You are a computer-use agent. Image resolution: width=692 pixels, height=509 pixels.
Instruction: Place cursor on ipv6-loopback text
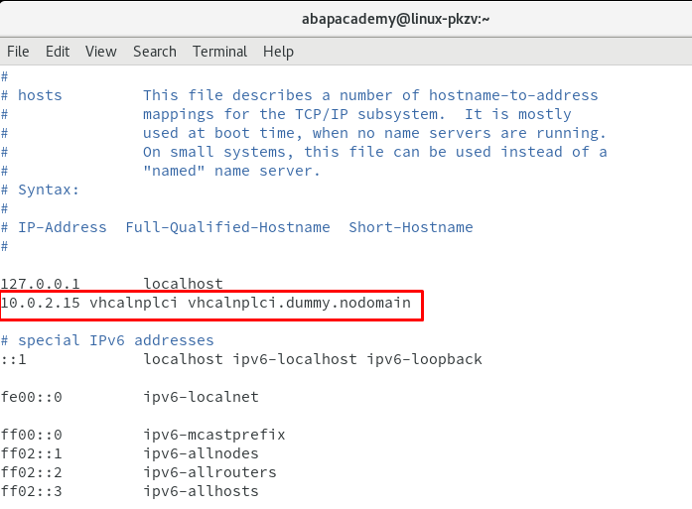click(x=425, y=359)
